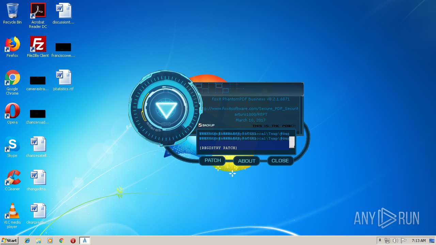Screen dimensions: 436x245
Task: Open the Action Center flag icon
Action: coord(403,241)
